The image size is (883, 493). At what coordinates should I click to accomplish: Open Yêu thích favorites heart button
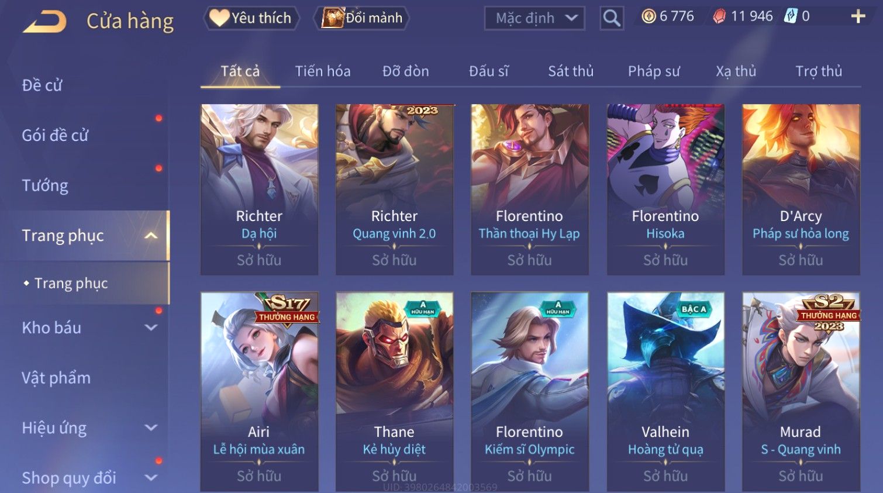pos(251,18)
